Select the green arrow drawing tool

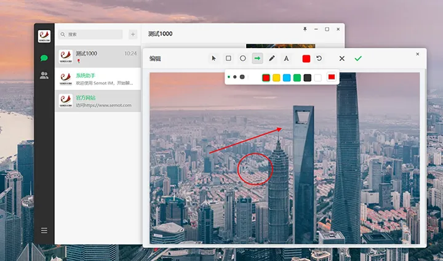point(257,58)
